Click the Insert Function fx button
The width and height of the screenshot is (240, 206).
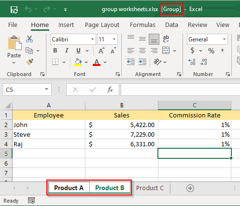pos(110,90)
